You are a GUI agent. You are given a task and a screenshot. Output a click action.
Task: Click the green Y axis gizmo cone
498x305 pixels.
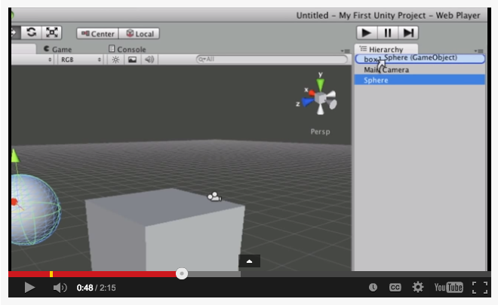pos(321,84)
